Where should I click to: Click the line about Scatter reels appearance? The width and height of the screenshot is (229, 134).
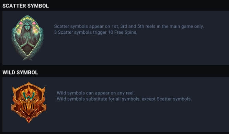pos(129,26)
